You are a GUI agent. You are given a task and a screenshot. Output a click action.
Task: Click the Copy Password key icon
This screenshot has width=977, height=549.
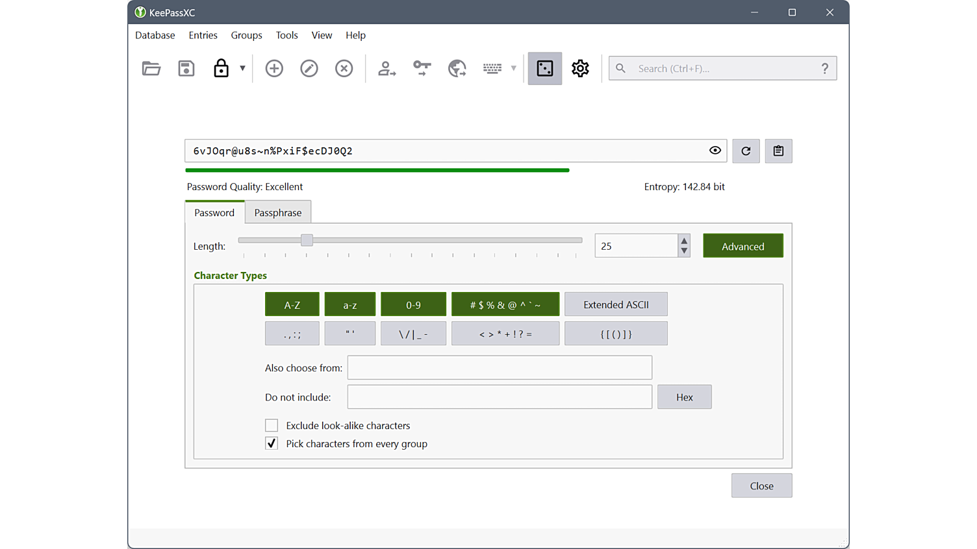coord(422,68)
